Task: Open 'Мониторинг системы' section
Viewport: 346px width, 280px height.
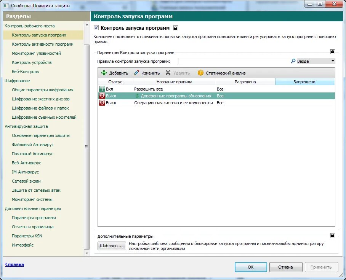Action: click(32, 199)
